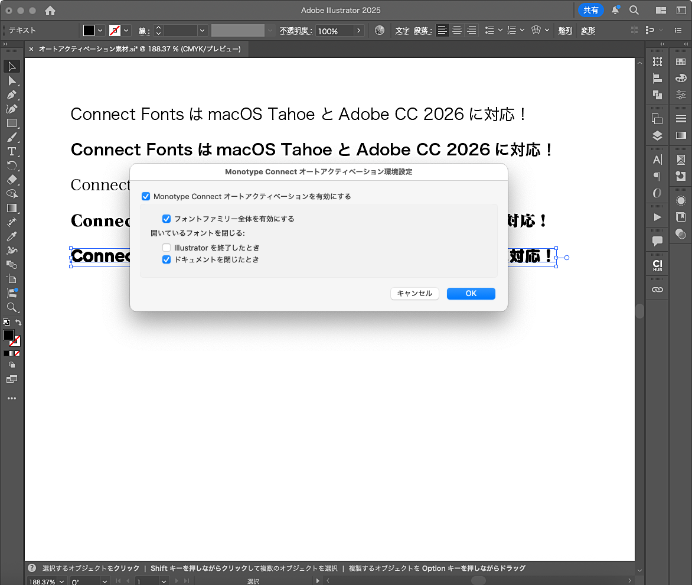Open the Actions play panel icon
Screen dimensions: 692x585
[x=657, y=217]
